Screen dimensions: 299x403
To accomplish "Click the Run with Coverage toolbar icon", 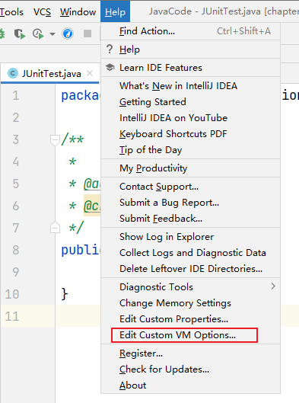I will point(20,34).
